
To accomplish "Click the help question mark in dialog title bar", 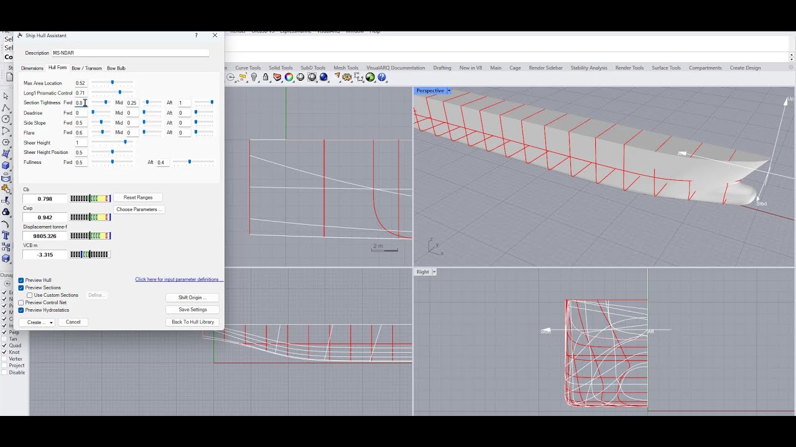I will pyautogui.click(x=197, y=35).
